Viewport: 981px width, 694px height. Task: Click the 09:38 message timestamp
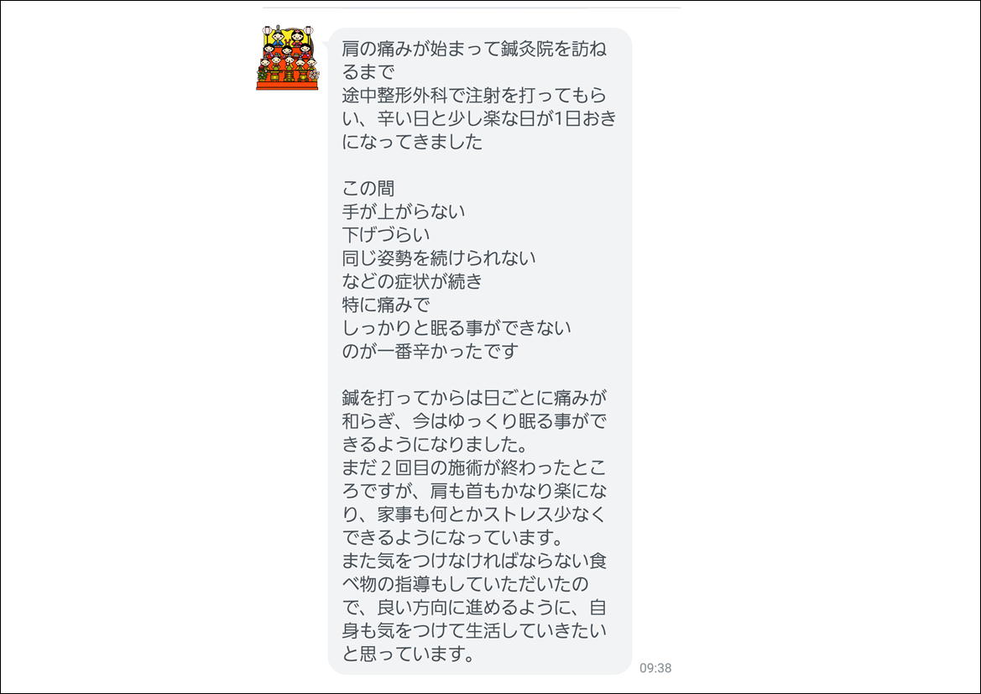[x=655, y=668]
